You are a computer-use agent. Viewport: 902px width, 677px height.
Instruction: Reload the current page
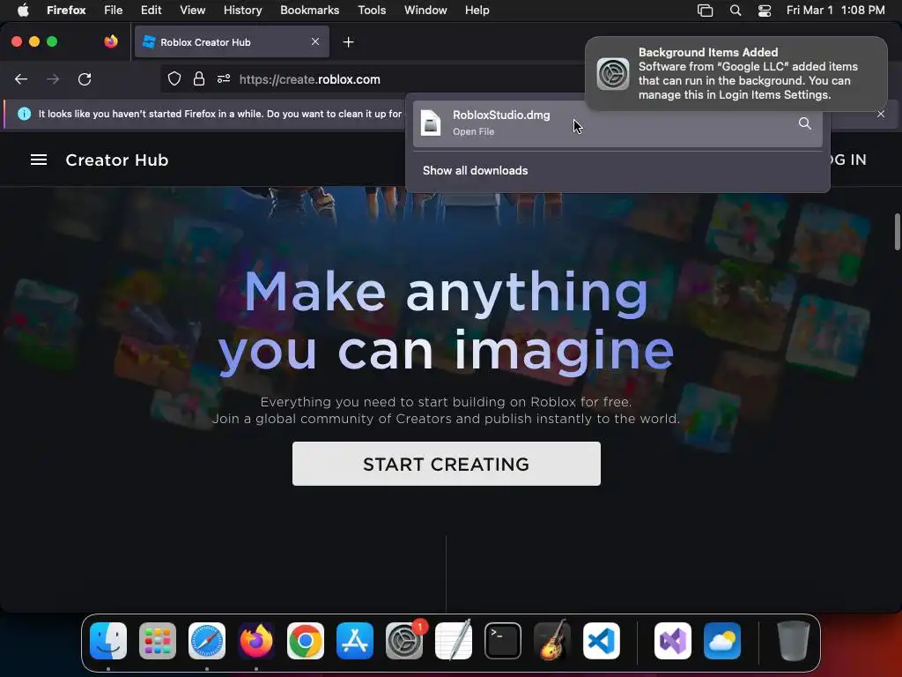coord(85,79)
